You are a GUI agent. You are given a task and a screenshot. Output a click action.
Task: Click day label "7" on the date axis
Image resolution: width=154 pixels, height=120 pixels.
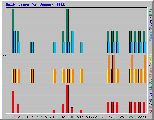click(37, 117)
